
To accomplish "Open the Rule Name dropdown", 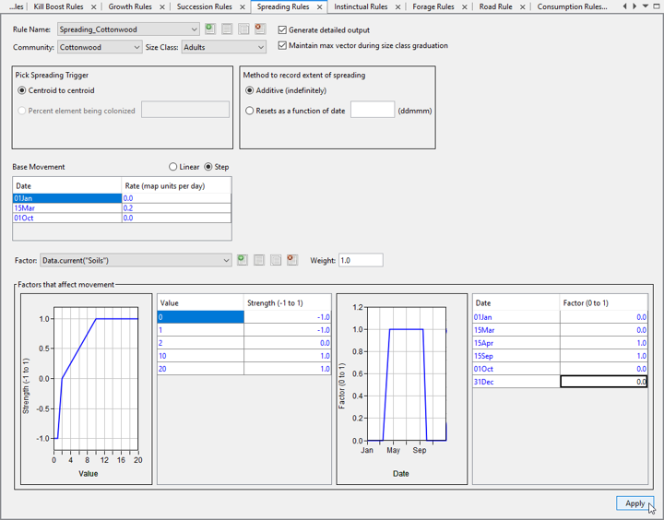I will 192,30.
